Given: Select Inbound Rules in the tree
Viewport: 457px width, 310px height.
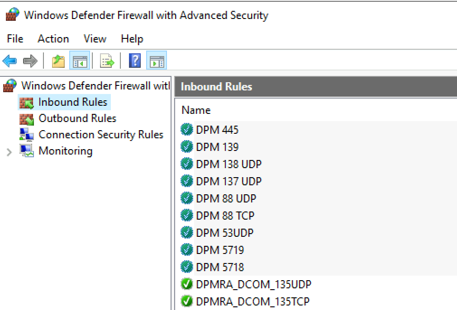Looking at the screenshot, I should tap(73, 102).
